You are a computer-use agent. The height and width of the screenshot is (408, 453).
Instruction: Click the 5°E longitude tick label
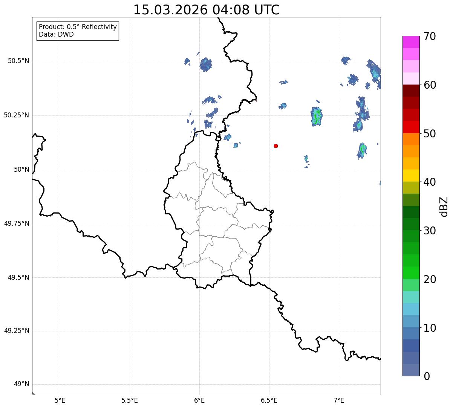pyautogui.click(x=60, y=400)
